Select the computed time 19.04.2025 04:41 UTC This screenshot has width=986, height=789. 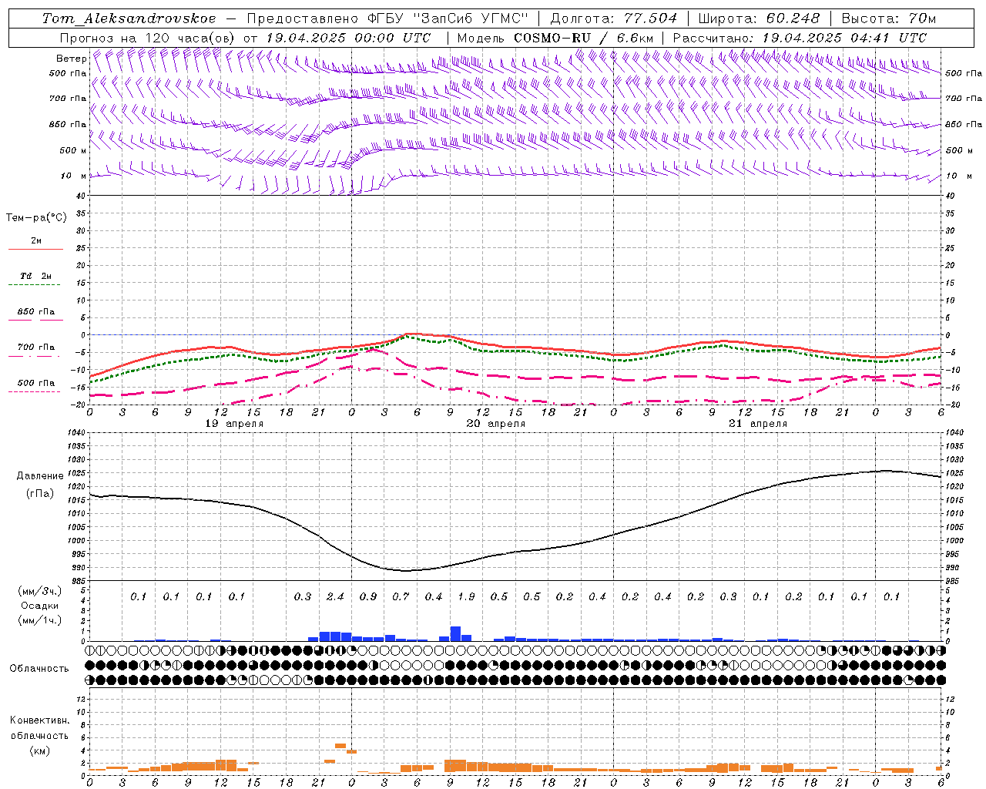coord(844,38)
